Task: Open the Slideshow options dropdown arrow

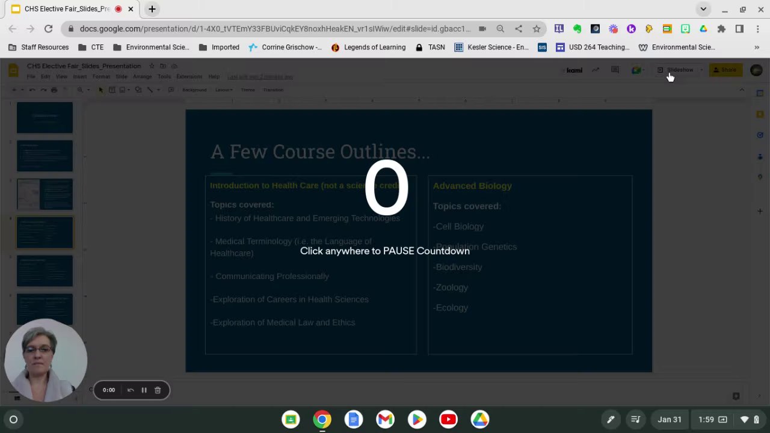Action: (701, 70)
